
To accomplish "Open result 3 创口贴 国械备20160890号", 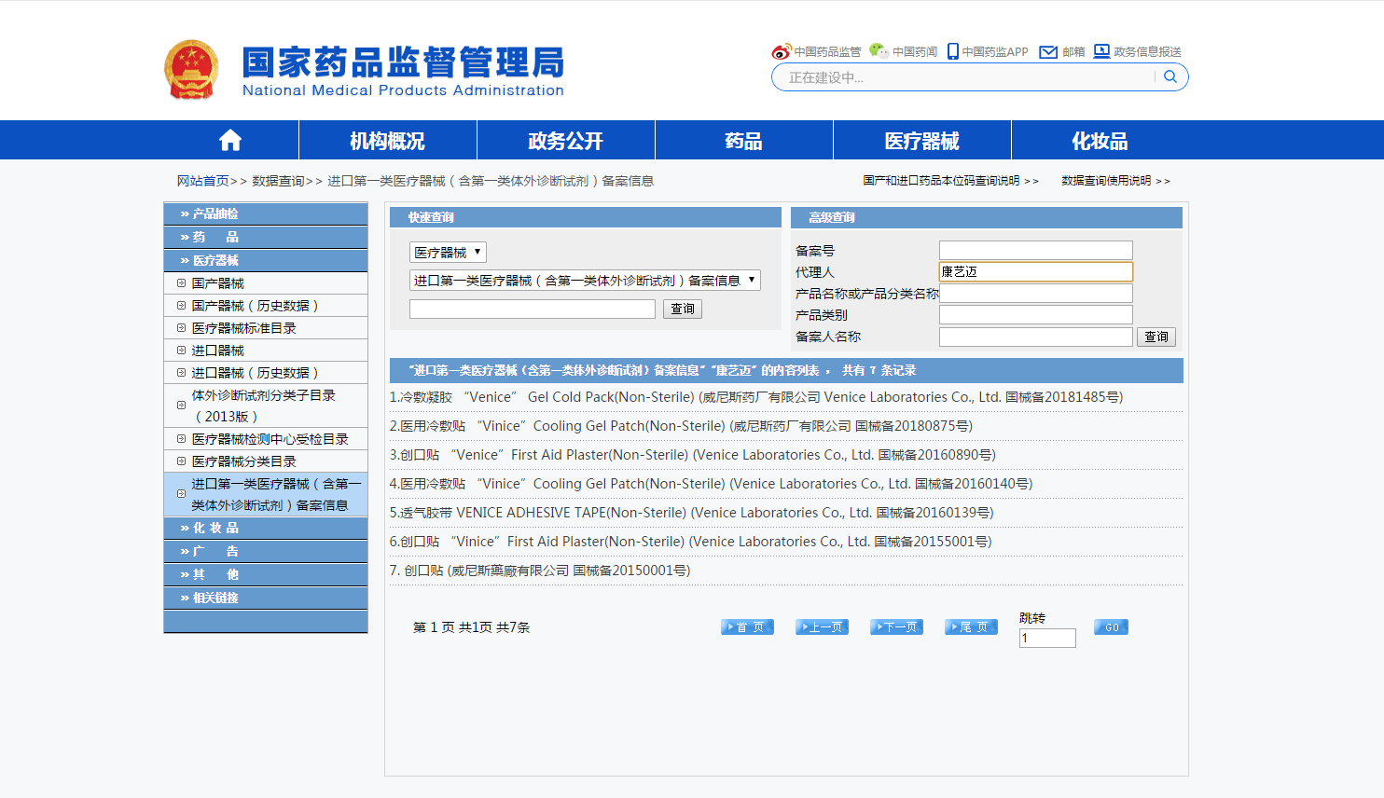I will click(x=693, y=455).
